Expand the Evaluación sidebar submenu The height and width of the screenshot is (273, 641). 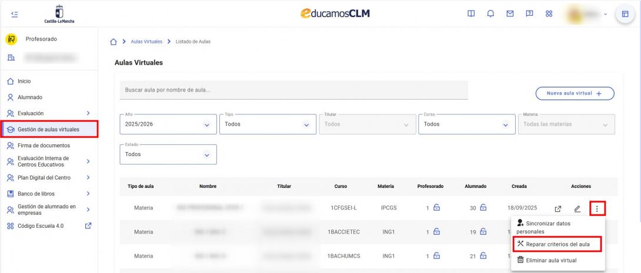point(88,113)
